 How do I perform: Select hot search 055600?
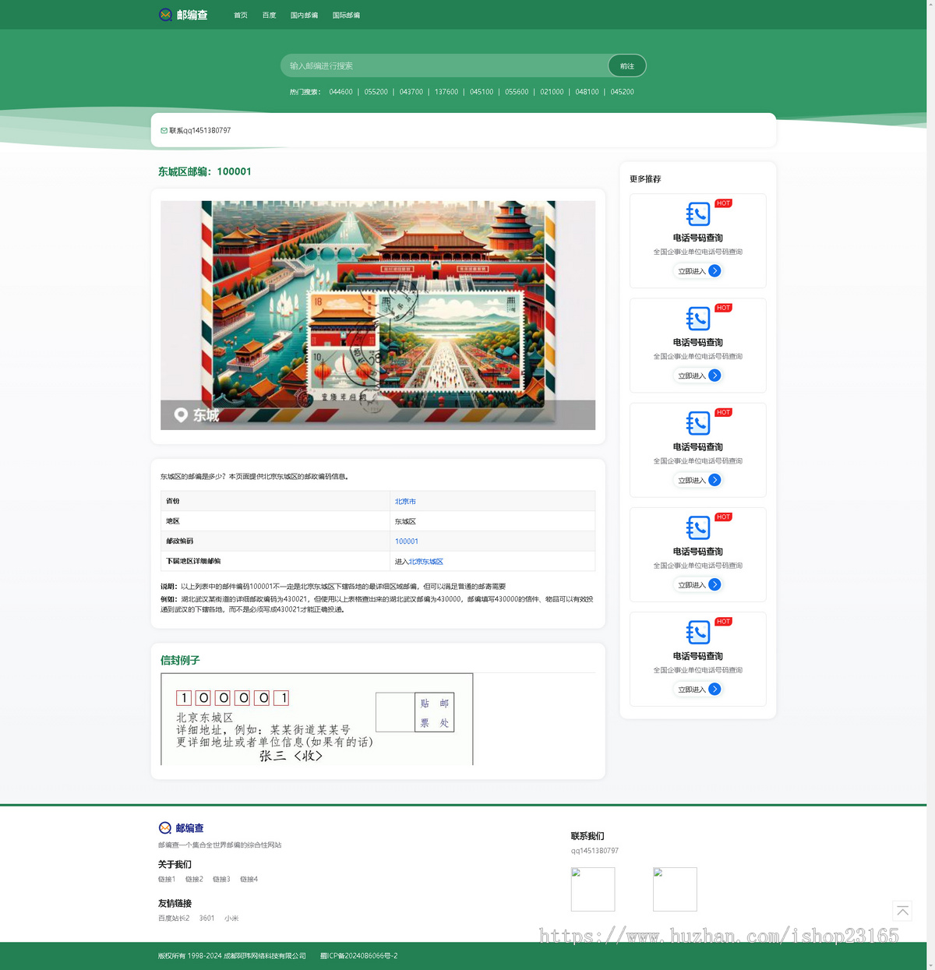[x=517, y=92]
